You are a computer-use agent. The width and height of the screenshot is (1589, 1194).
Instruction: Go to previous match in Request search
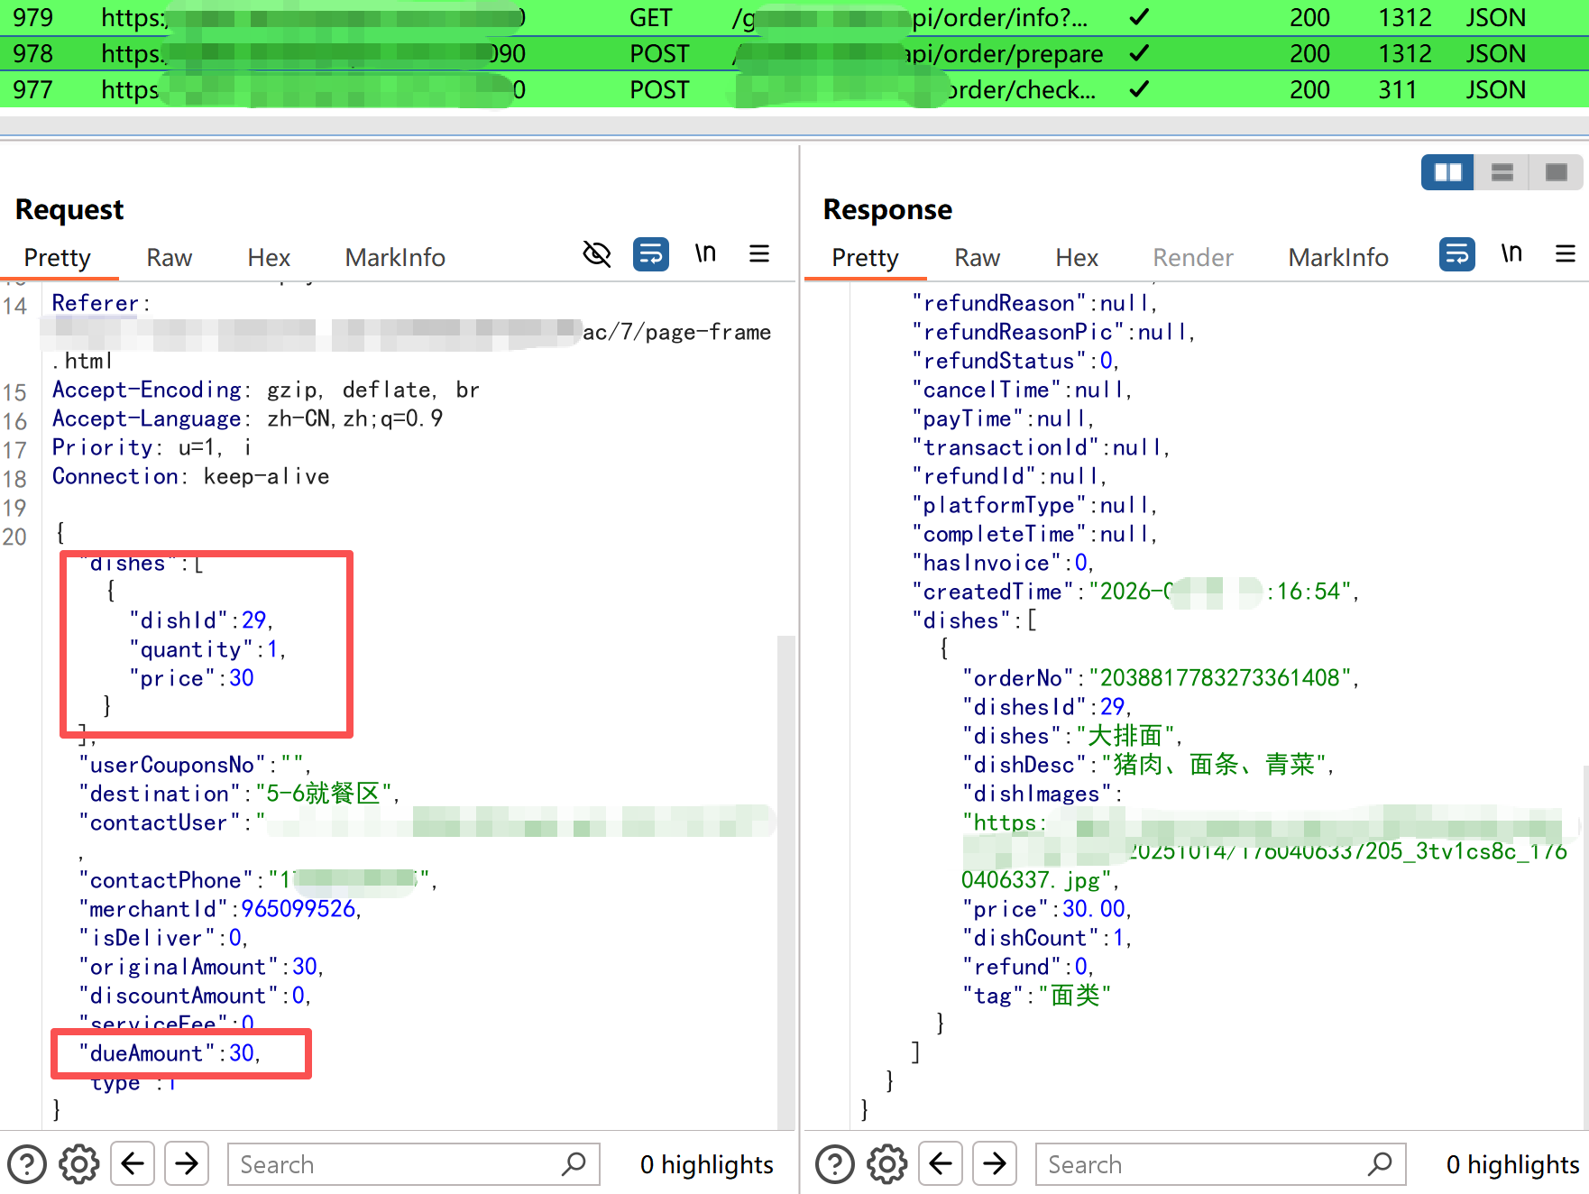pyautogui.click(x=133, y=1164)
